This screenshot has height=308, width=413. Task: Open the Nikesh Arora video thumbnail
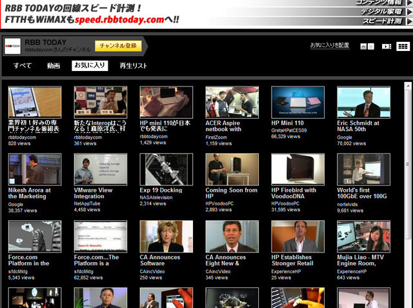pyautogui.click(x=35, y=169)
